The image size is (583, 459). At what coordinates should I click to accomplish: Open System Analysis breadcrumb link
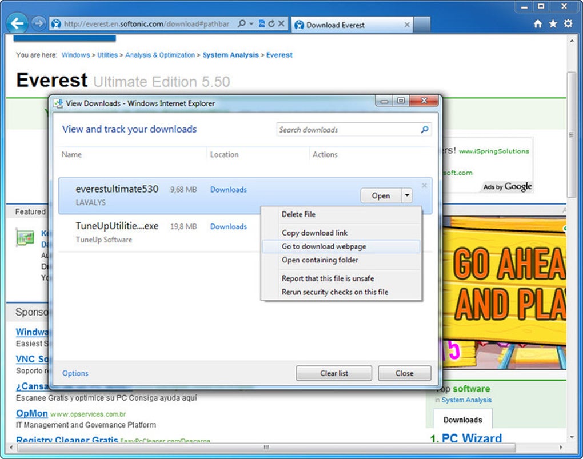(230, 55)
